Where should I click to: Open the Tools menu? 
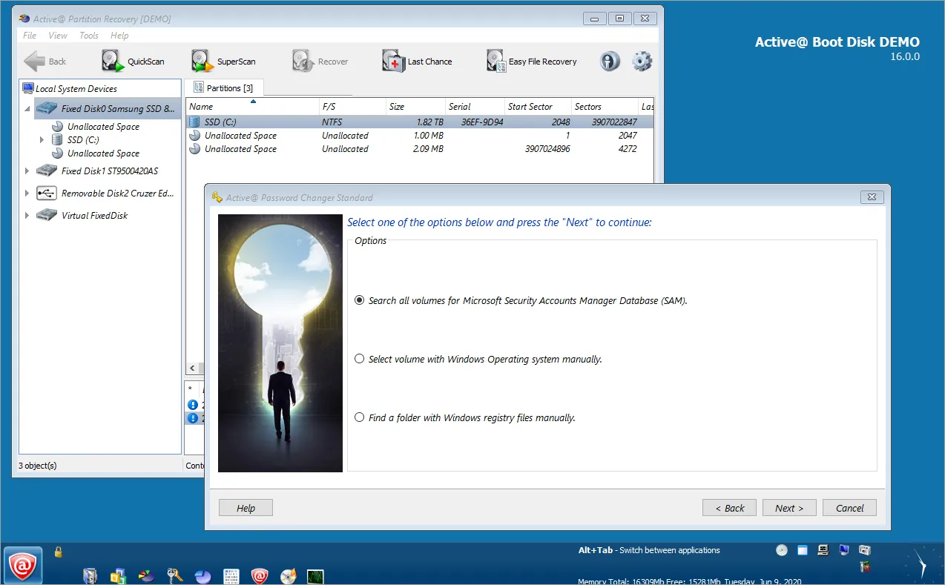coord(89,36)
